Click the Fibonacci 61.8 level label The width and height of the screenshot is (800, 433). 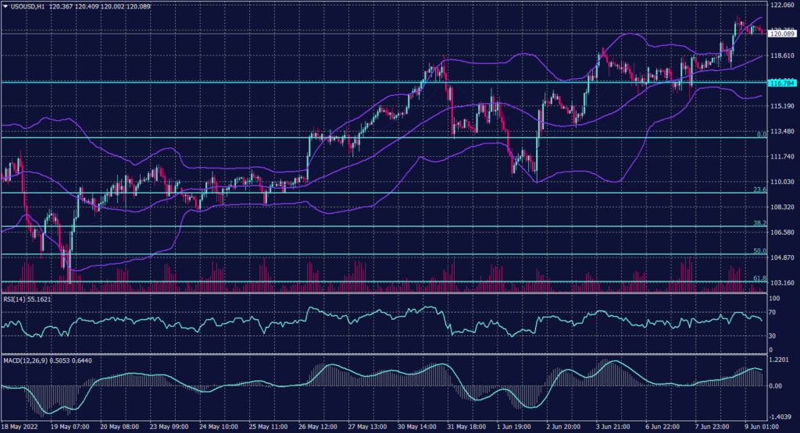758,279
